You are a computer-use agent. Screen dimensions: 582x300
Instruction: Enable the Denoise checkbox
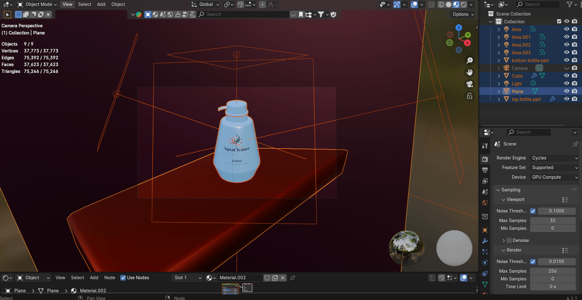509,241
